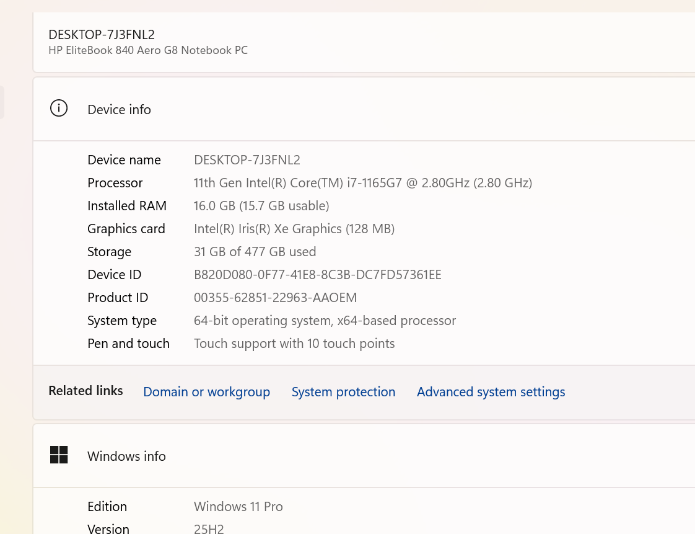This screenshot has height=534, width=695.
Task: Click the 25H2 version value
Action: 209,528
